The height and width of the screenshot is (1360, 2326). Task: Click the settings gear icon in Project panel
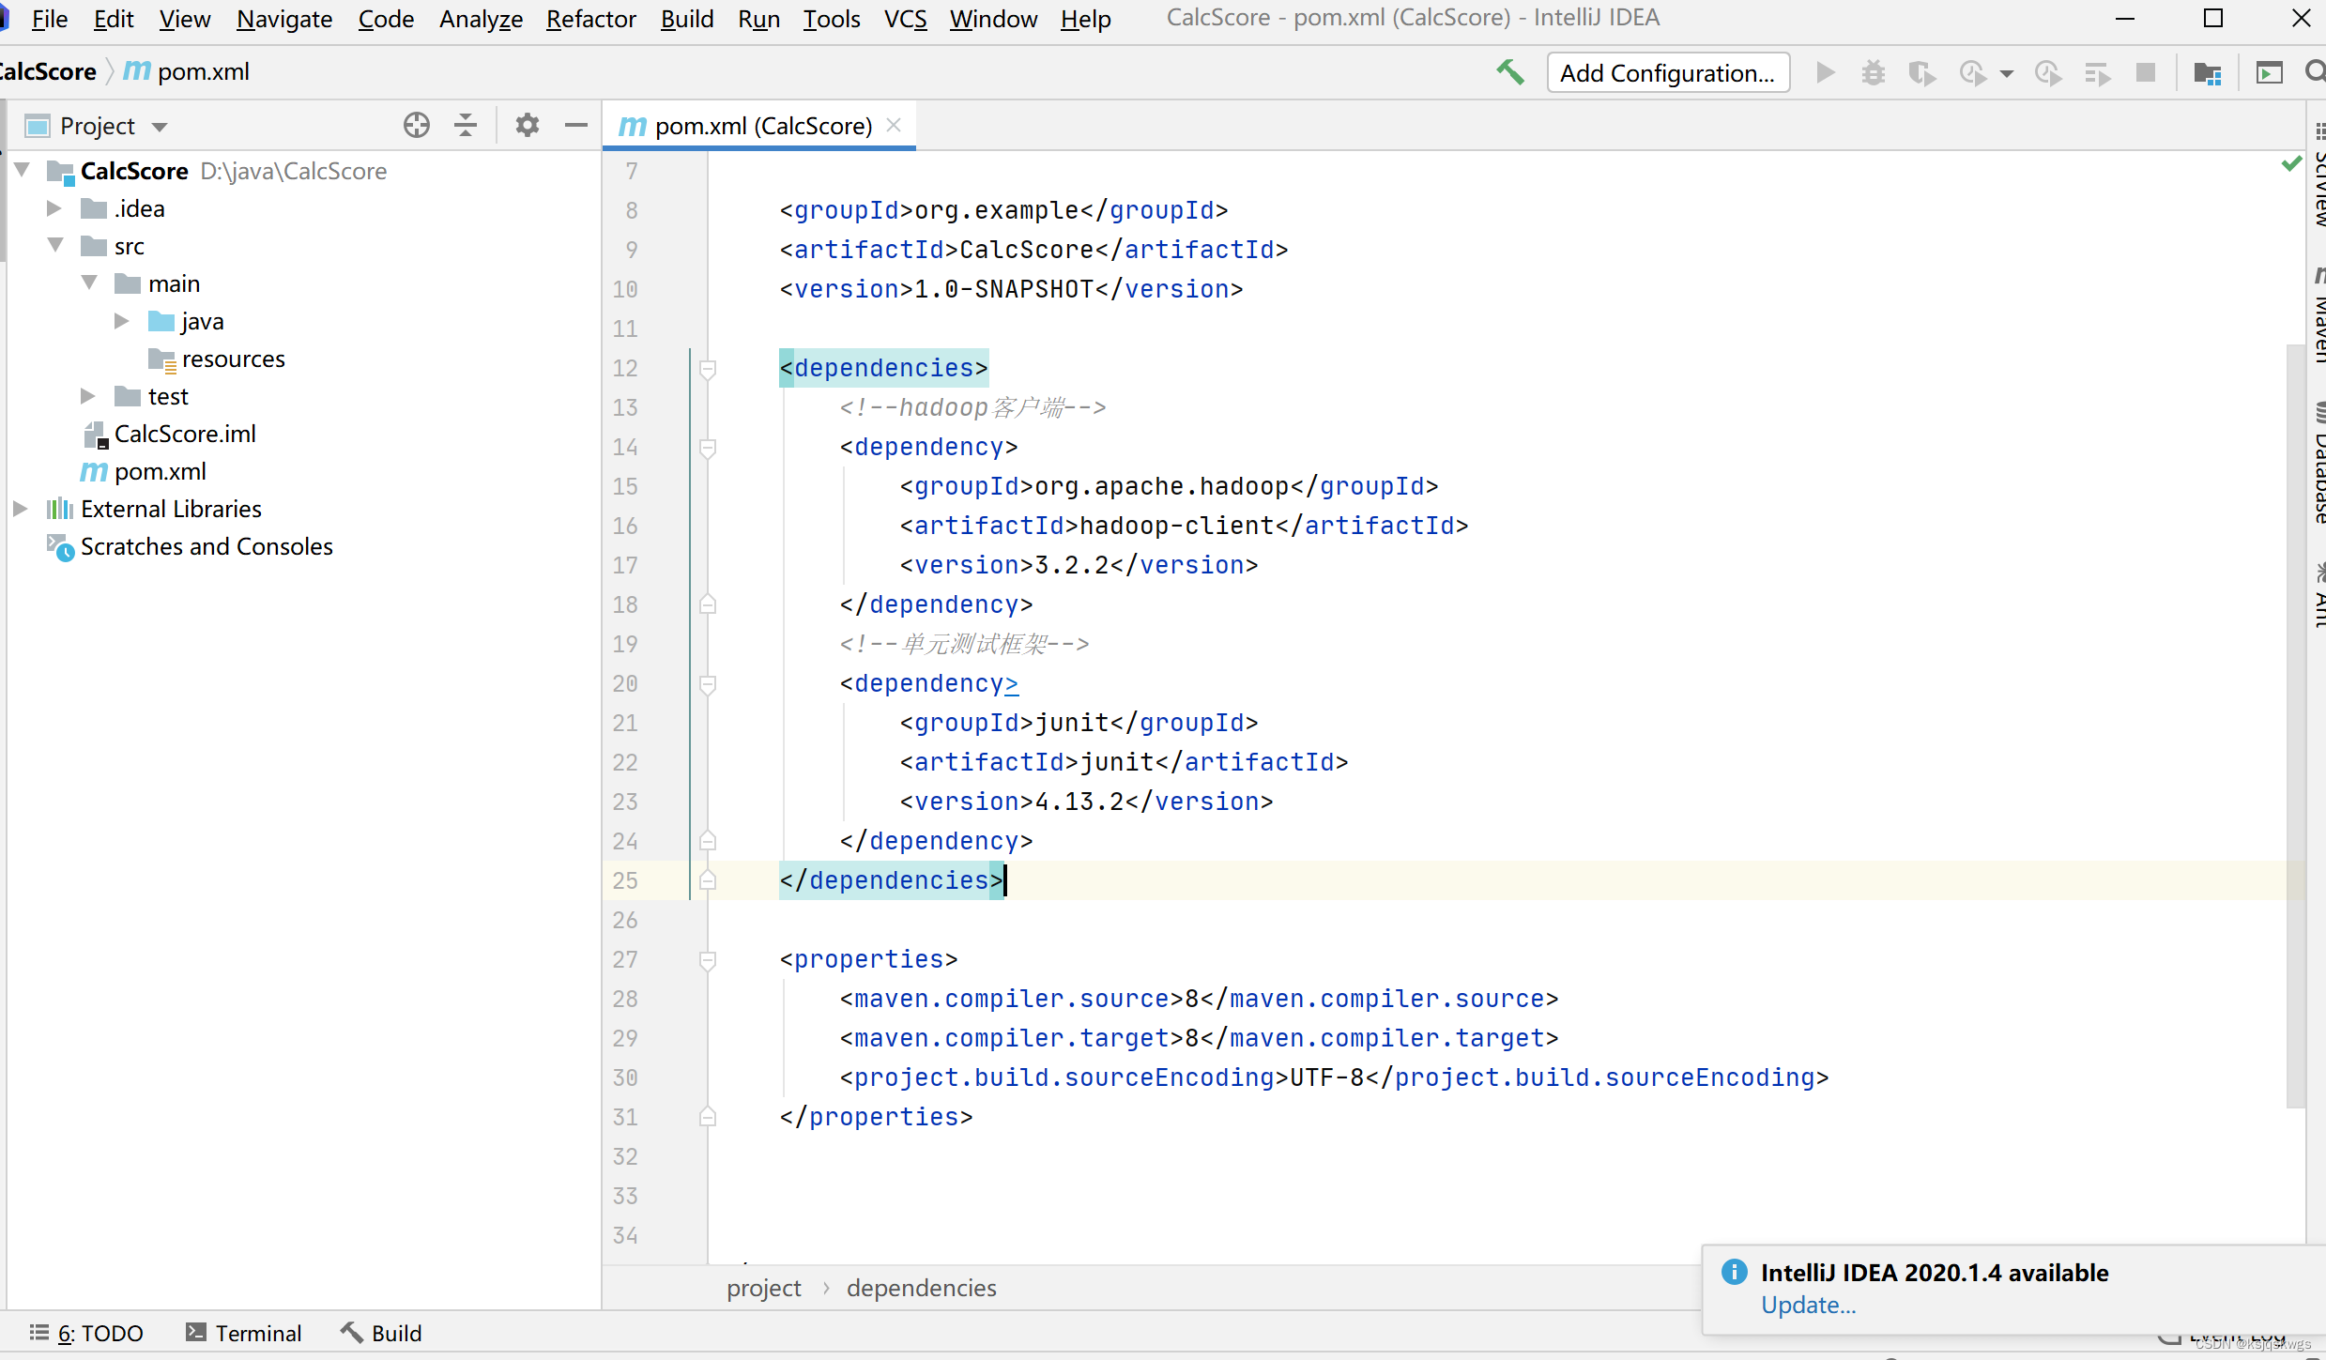tap(525, 127)
